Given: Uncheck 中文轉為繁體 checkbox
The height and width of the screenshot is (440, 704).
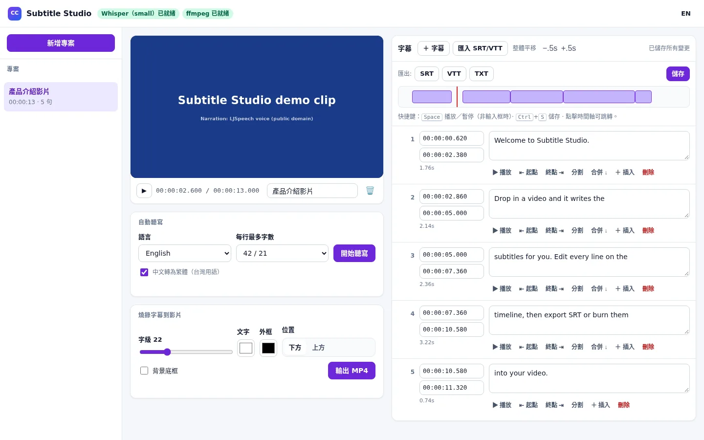Looking at the screenshot, I should (x=144, y=272).
